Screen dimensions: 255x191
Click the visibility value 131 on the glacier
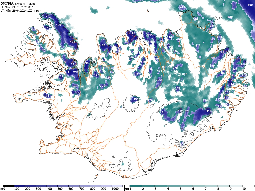136,99
